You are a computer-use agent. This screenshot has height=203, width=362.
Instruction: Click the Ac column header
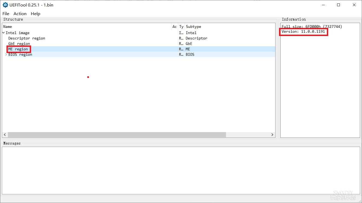175,27
